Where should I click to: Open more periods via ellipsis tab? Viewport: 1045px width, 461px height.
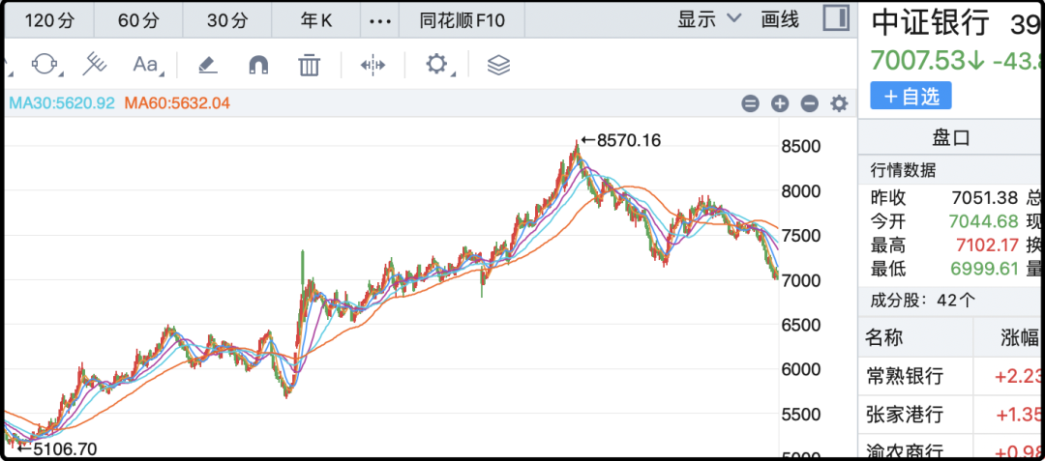(380, 20)
